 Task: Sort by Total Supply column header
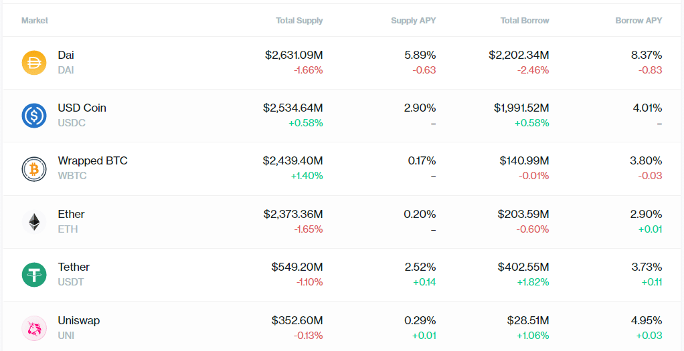(299, 21)
